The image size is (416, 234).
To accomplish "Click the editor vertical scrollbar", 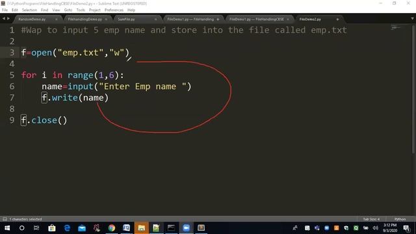I will pos(413,89).
